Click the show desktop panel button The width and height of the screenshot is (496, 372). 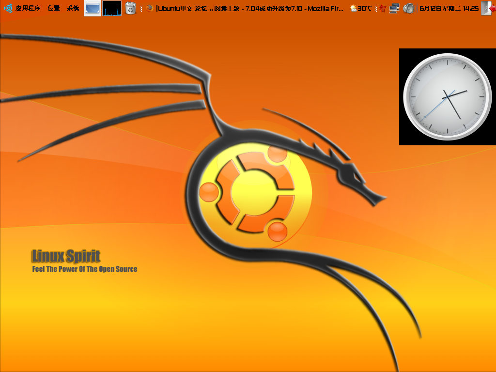coord(93,8)
